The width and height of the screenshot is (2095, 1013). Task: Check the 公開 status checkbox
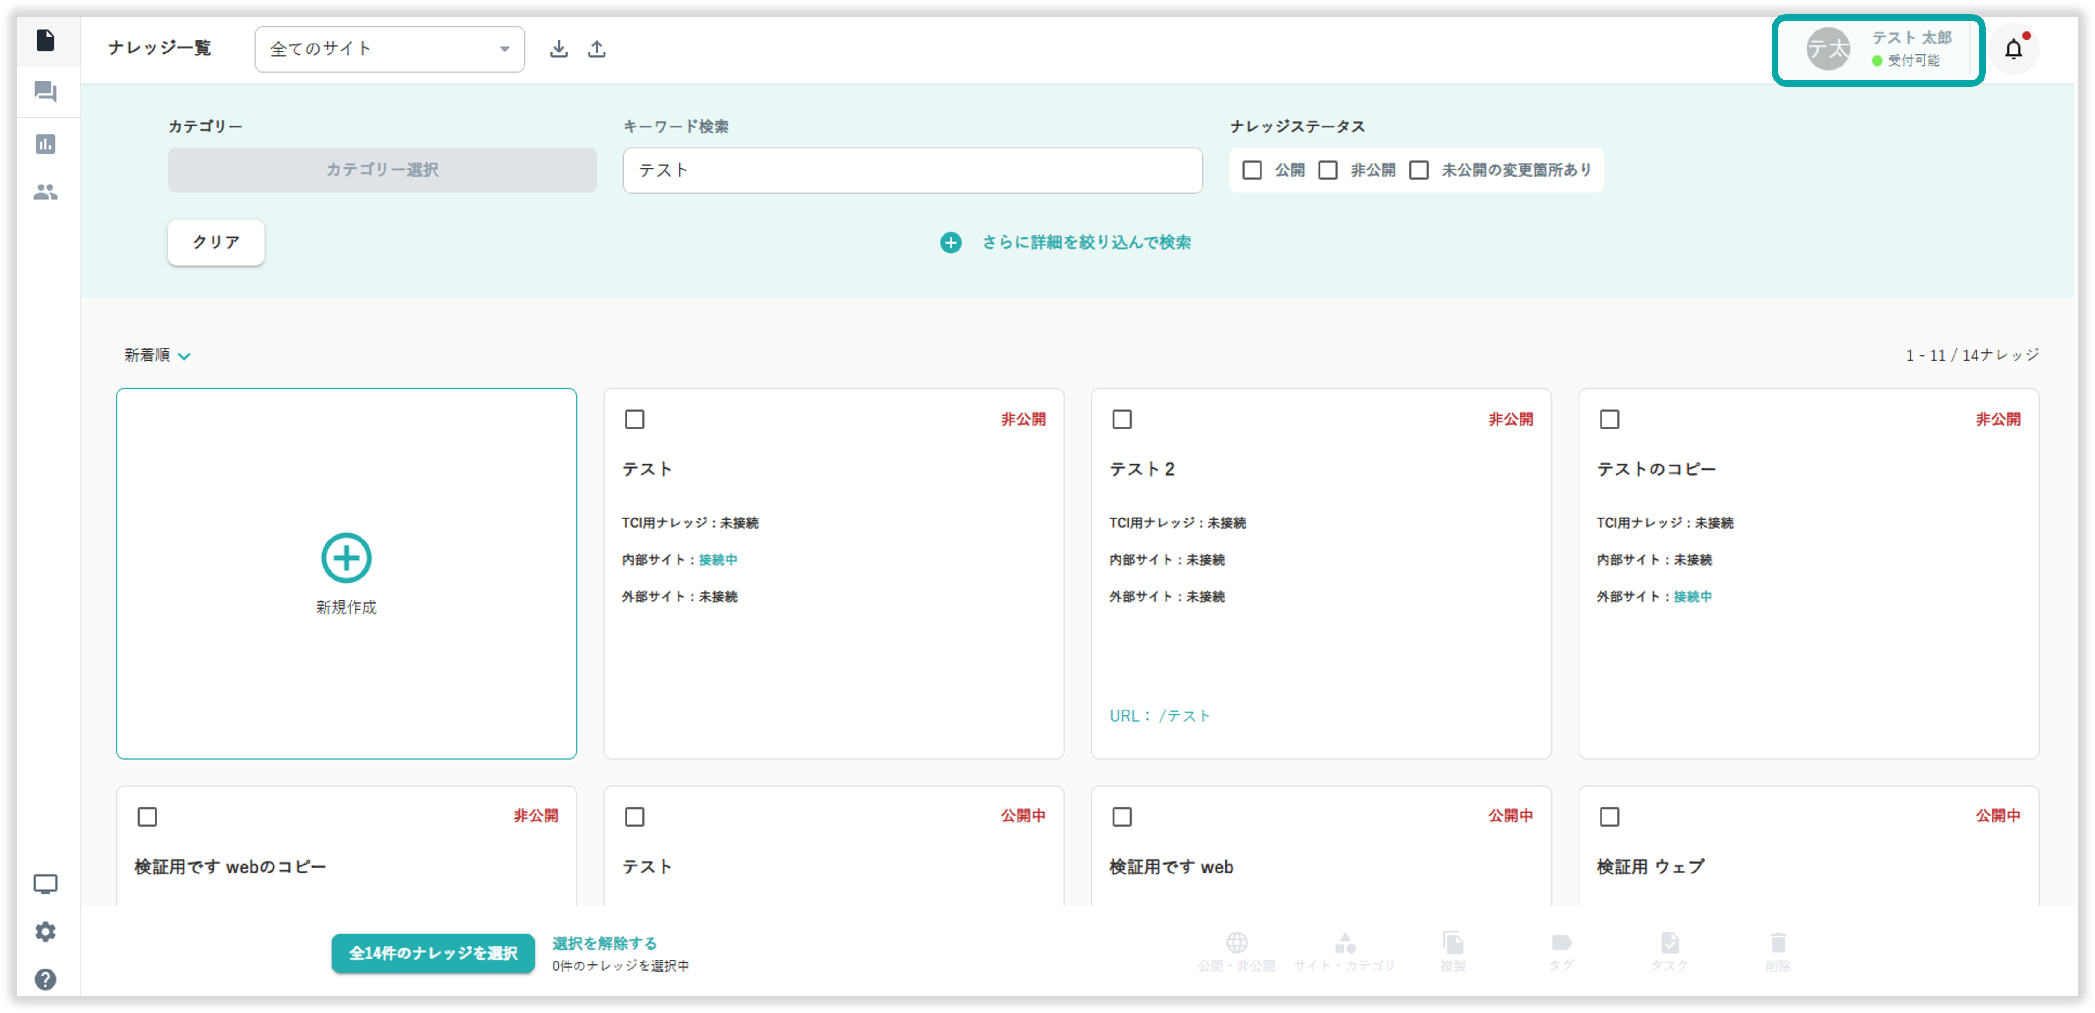(1253, 170)
